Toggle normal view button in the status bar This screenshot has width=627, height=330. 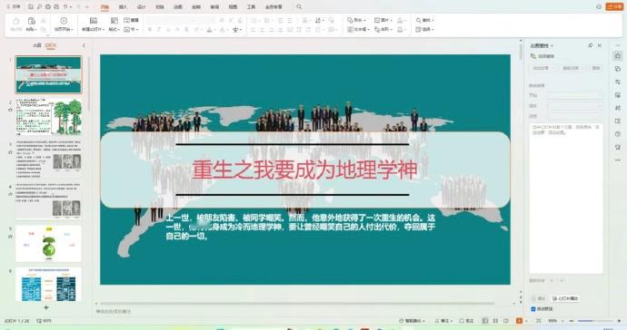[485, 320]
